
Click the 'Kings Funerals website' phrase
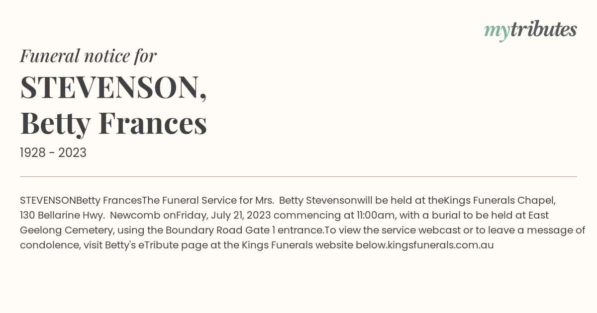click(297, 245)
